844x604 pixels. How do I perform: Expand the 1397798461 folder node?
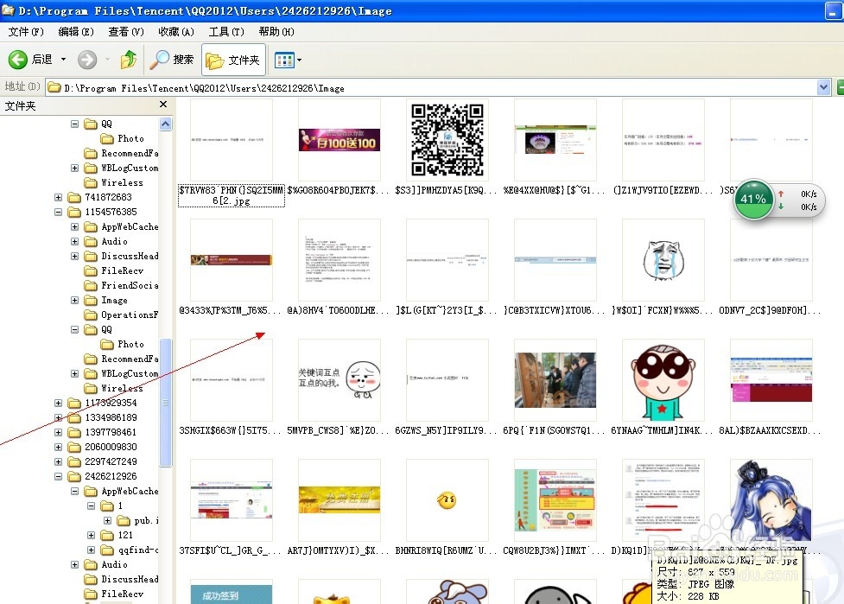(58, 432)
